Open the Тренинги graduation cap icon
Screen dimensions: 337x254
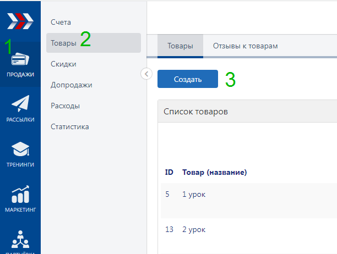20,150
